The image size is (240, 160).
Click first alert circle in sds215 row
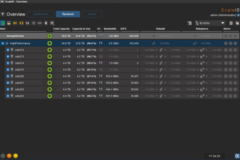[226, 70]
